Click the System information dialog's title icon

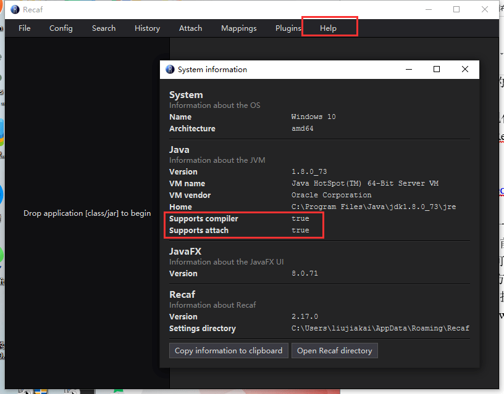[170, 70]
